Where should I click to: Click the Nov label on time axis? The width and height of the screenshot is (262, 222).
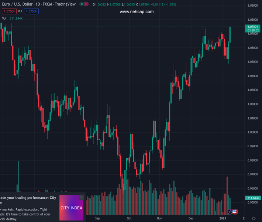159,218
